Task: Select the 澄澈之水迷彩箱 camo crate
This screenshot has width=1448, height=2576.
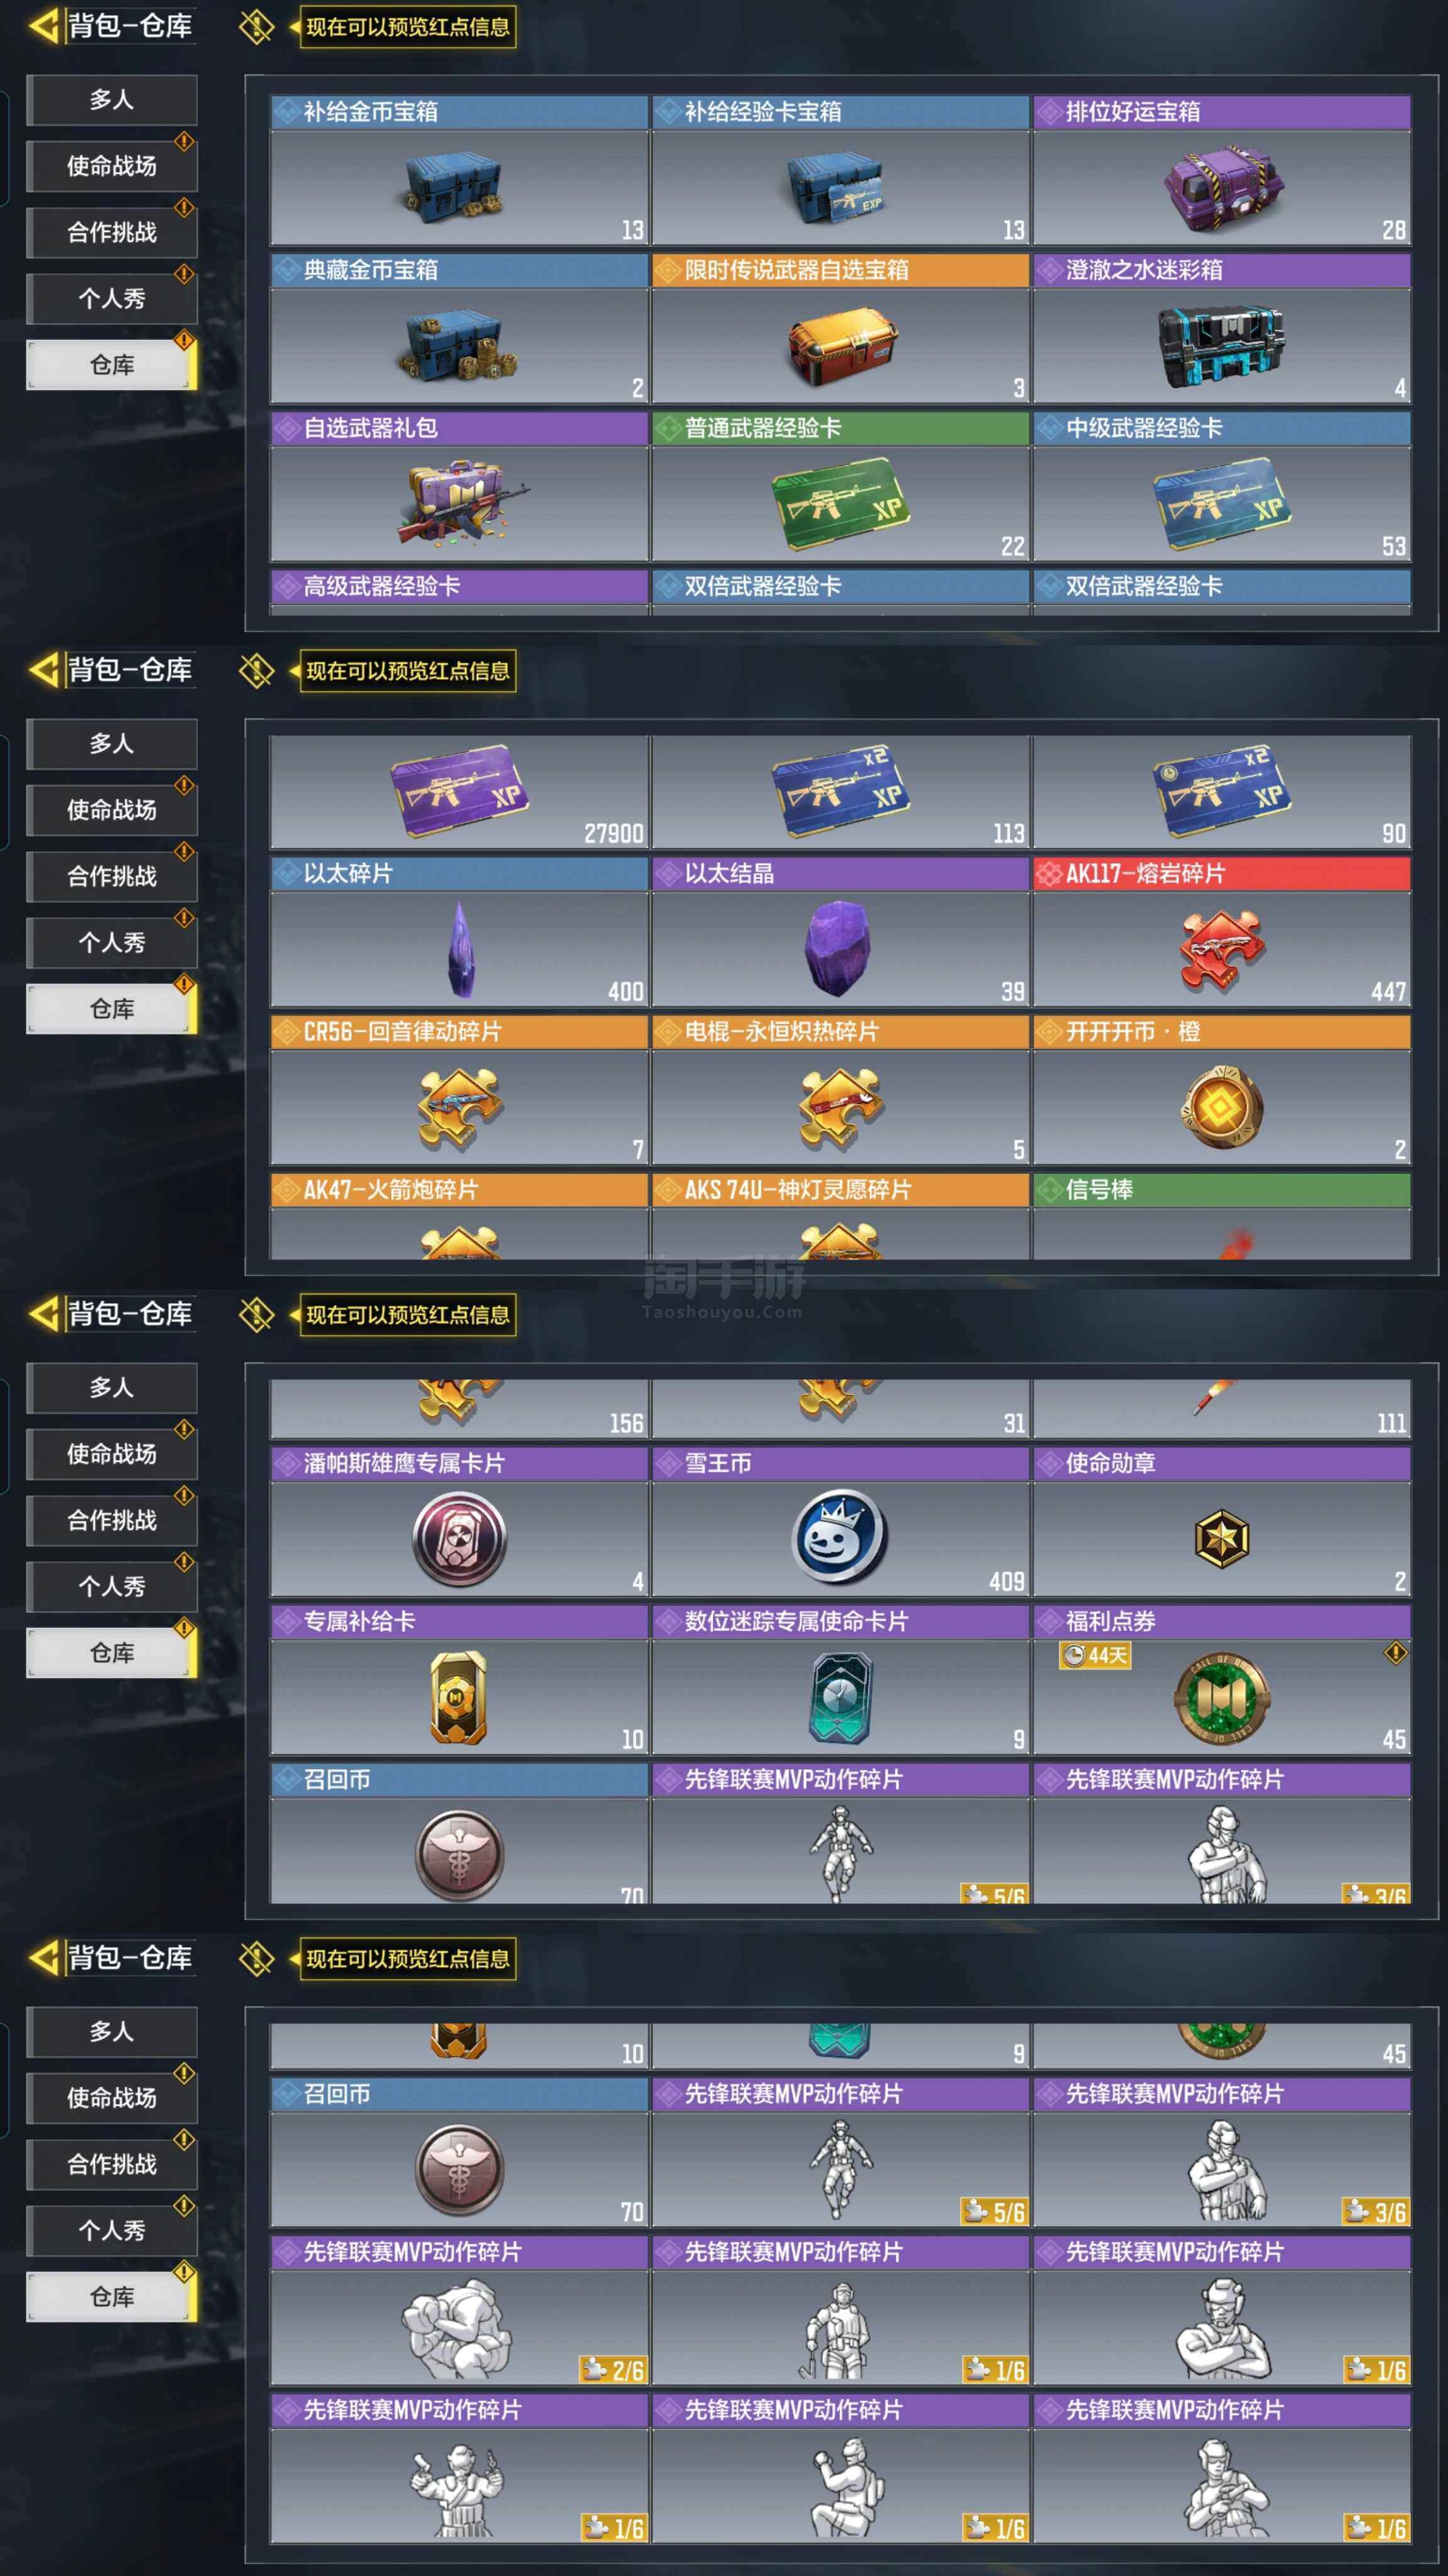Action: tap(1221, 346)
